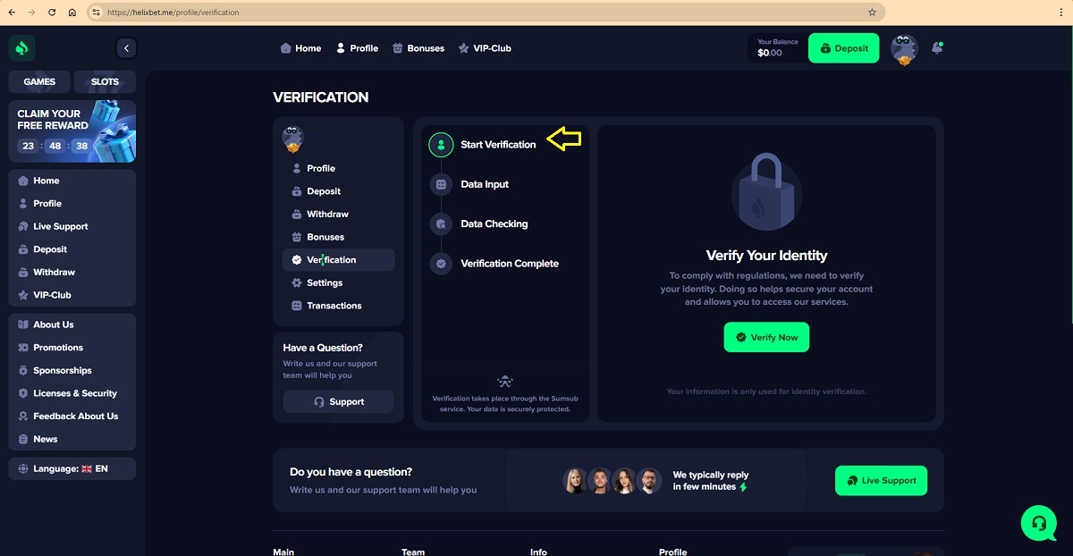Image resolution: width=1073 pixels, height=556 pixels.
Task: Click the Claim Your Free Reward banner
Action: pos(72,131)
